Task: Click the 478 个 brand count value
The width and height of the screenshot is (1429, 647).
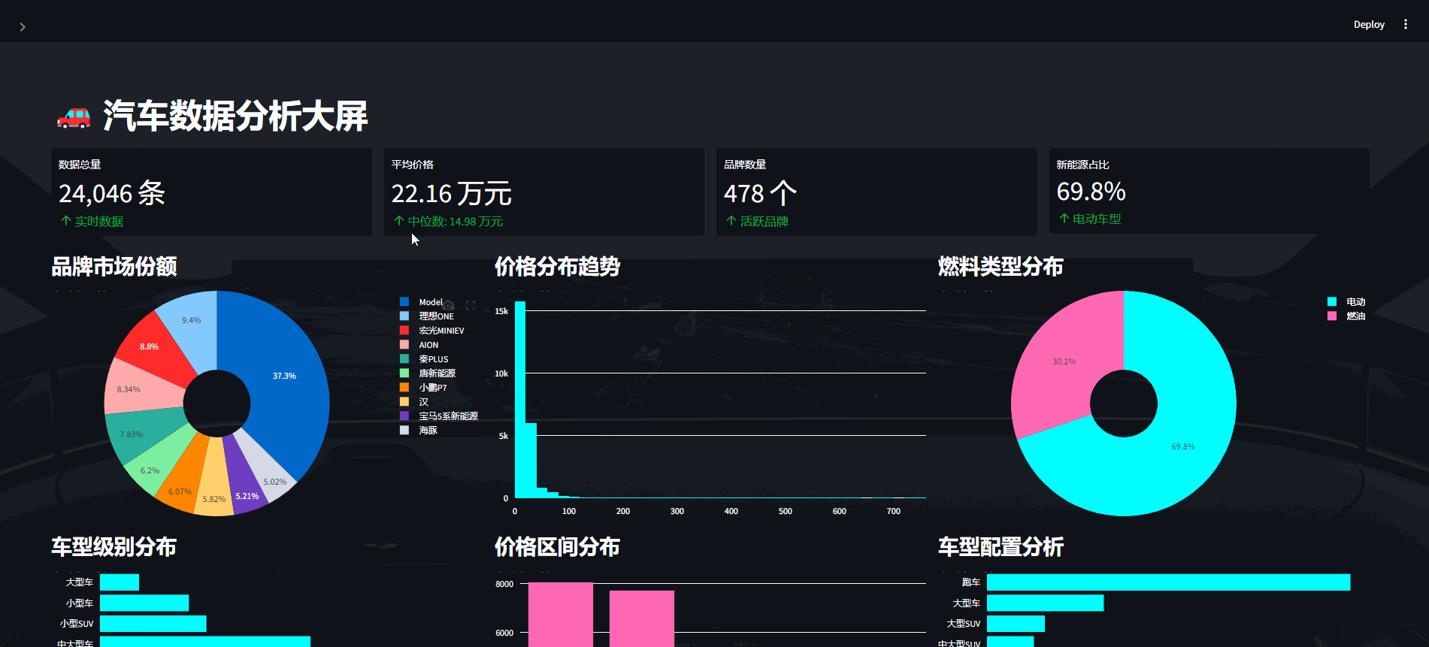Action: [x=760, y=194]
